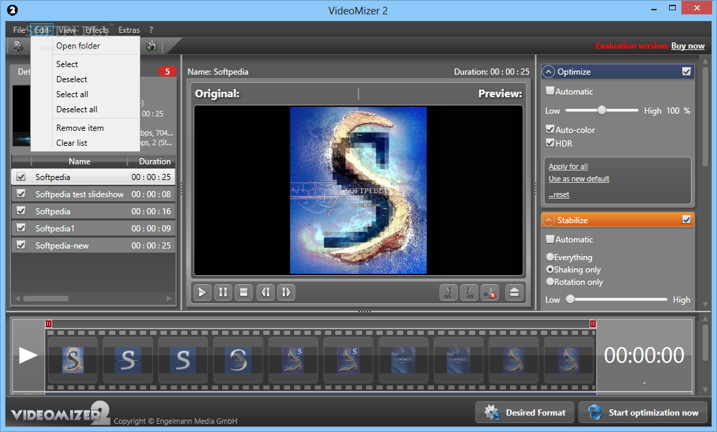Click the Apply for all link
This screenshot has height=432, width=717.
568,166
